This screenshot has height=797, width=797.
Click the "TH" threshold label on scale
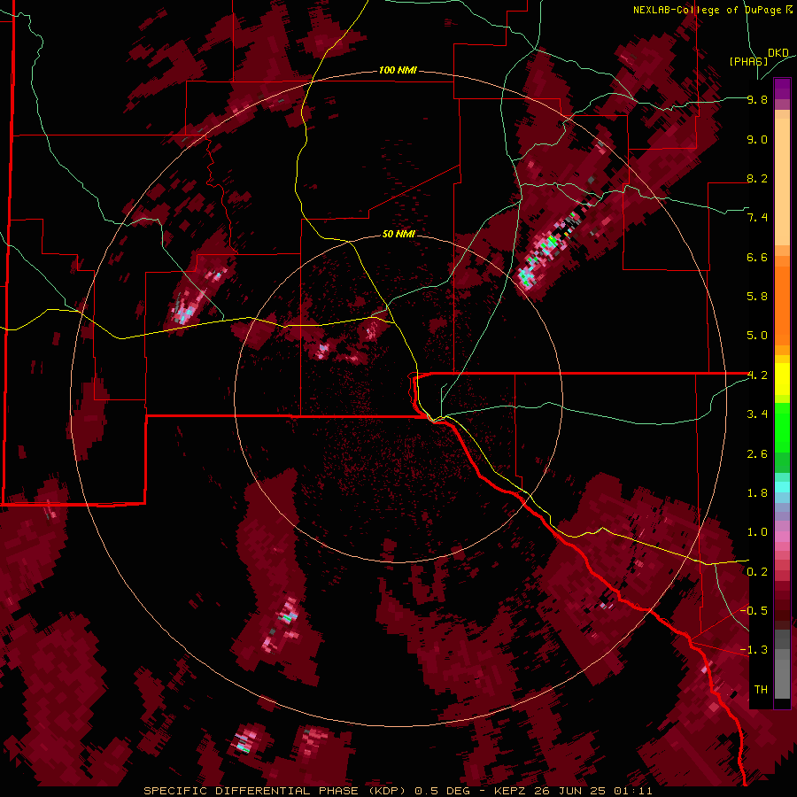pyautogui.click(x=761, y=690)
